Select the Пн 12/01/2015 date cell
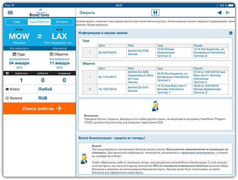Viewport: 238px width, 180px height. pyautogui.click(x=112, y=89)
